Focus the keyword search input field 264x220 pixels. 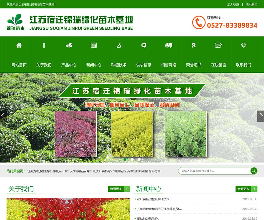(x=214, y=171)
